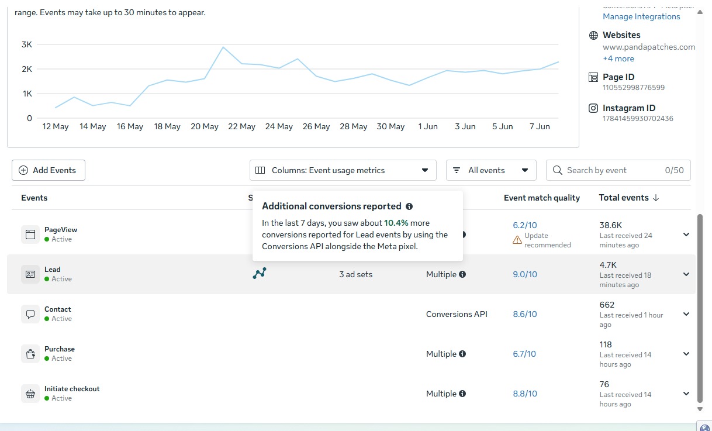Screen dimensions: 712x431
Task: Click the Purchase event shopping bag icon
Action: (30, 354)
